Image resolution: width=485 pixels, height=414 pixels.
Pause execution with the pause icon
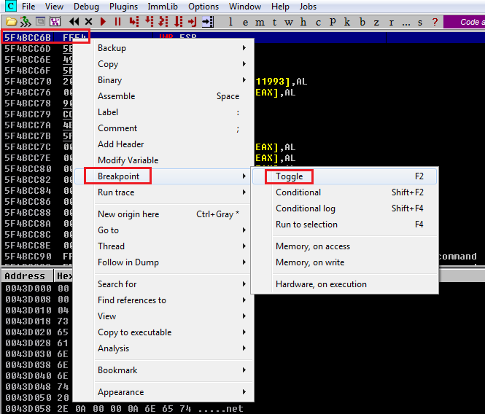pos(117,22)
